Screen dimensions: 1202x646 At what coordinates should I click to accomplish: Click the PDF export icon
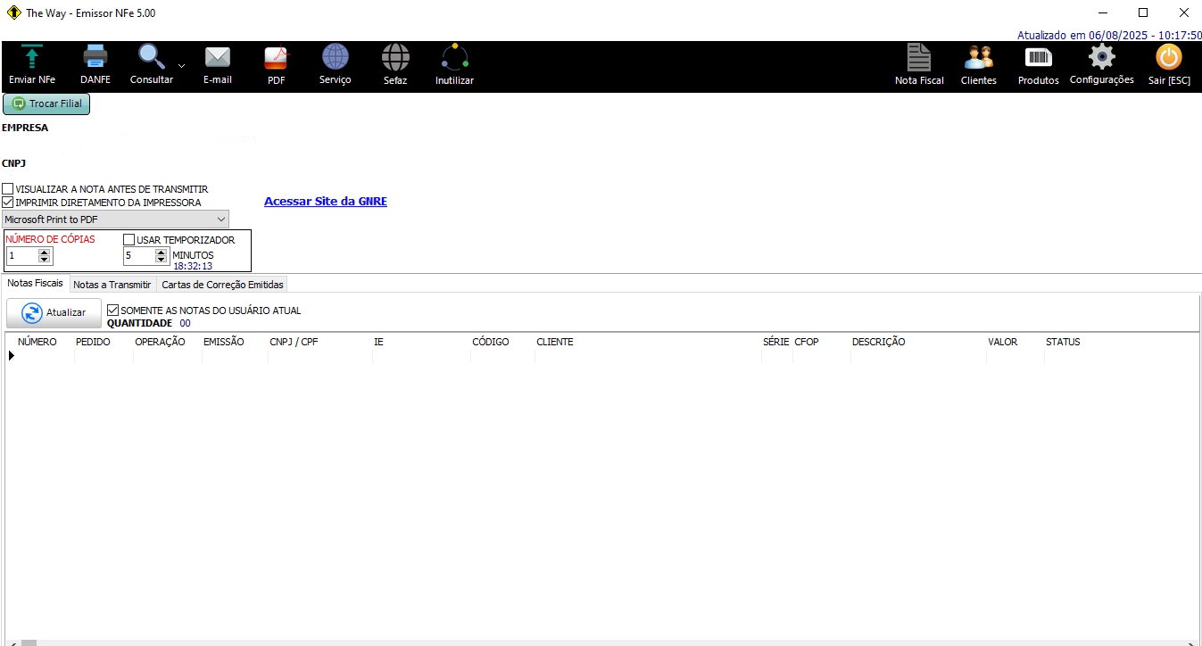pos(277,59)
